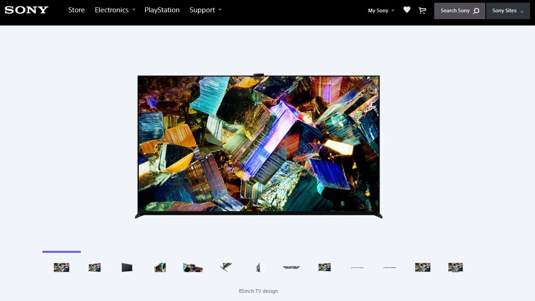Show the tenth thumbnail, thin line profile
The image size is (535, 301).
point(357,268)
